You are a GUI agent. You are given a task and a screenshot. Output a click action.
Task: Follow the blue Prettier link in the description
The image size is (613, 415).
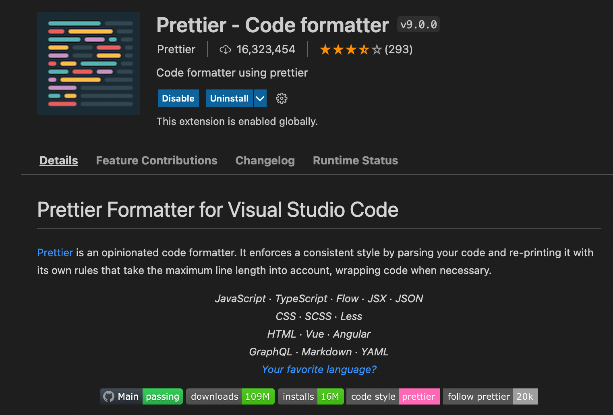coord(55,253)
